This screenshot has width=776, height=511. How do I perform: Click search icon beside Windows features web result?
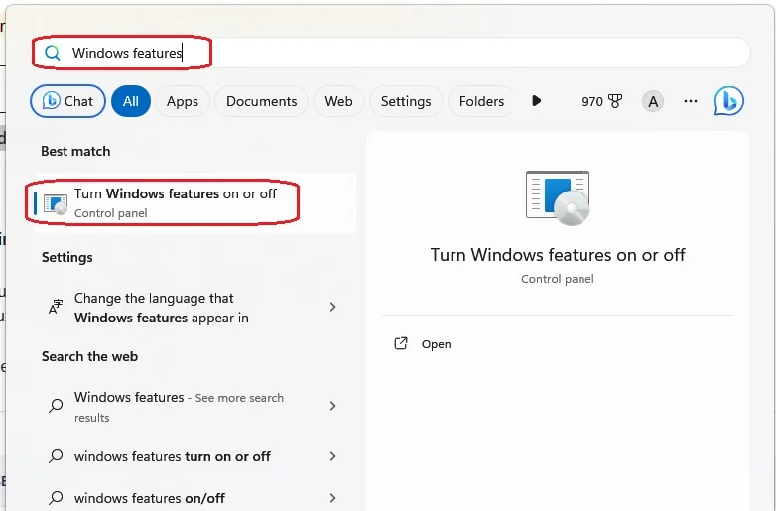(x=56, y=406)
